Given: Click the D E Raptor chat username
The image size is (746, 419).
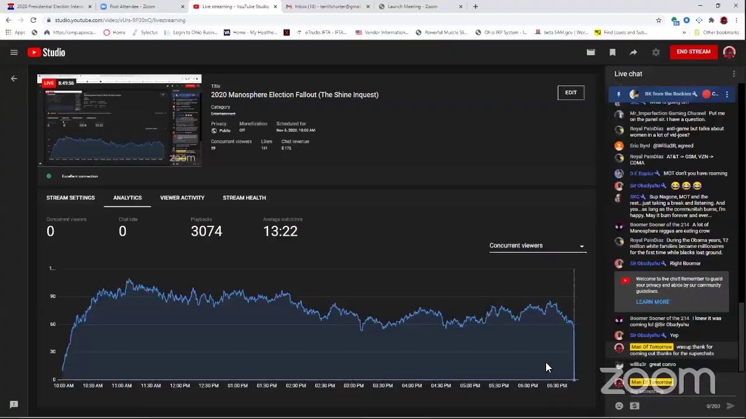Looking at the screenshot, I should pos(642,173).
